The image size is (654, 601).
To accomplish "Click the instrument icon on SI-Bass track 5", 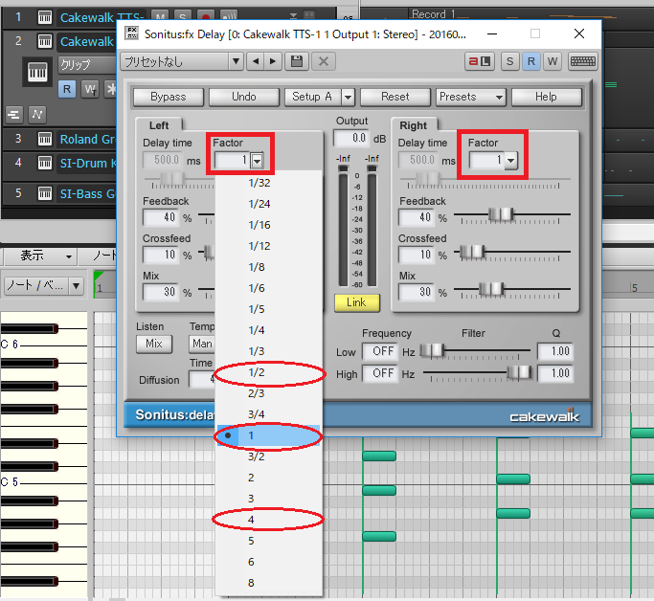I will point(45,193).
